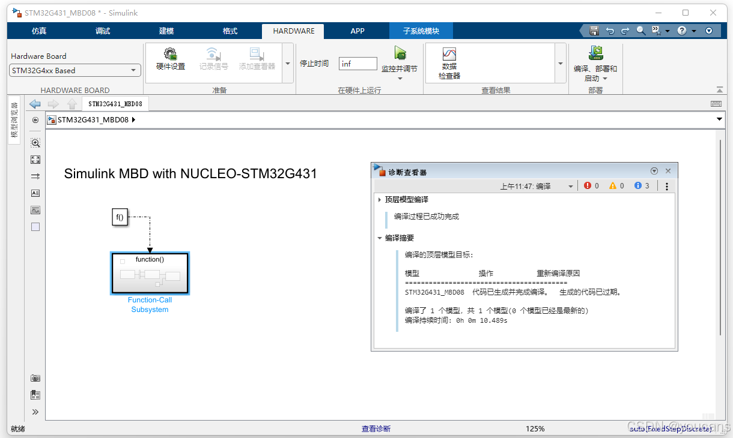Image resolution: width=733 pixels, height=438 pixels.
Task: Click STM32G431_MBD08 in the breadcrumb
Action: (x=93, y=120)
